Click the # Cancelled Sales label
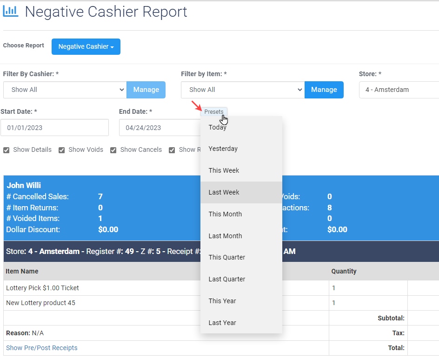Image resolution: width=439 pixels, height=358 pixels. pos(38,197)
